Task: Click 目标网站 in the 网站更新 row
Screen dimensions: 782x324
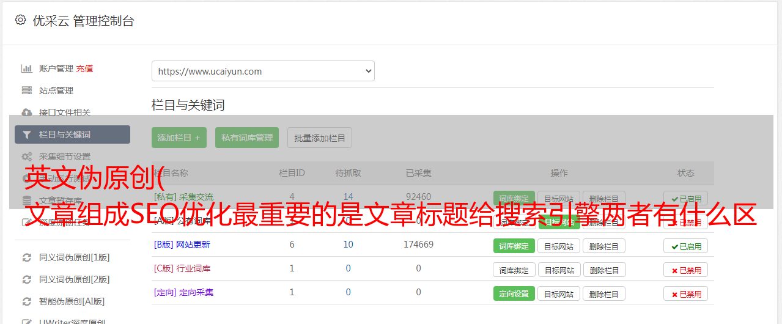Action: pos(559,246)
